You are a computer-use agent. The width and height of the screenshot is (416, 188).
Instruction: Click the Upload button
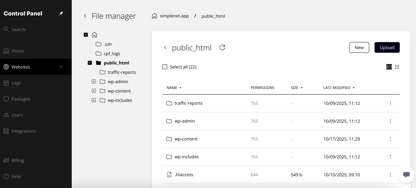pos(387,47)
